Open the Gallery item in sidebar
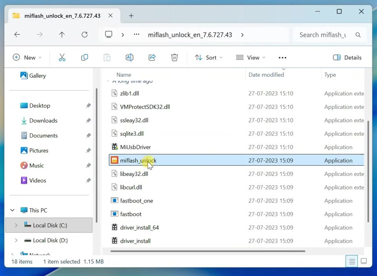Screen dimensions: 377x276 coord(33,76)
